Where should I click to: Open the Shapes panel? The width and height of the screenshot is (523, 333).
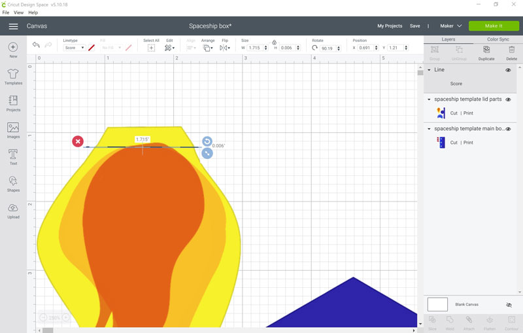[x=13, y=181]
